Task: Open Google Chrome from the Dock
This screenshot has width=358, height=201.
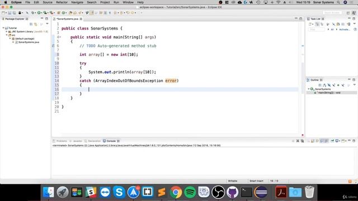Action: (x=176, y=192)
